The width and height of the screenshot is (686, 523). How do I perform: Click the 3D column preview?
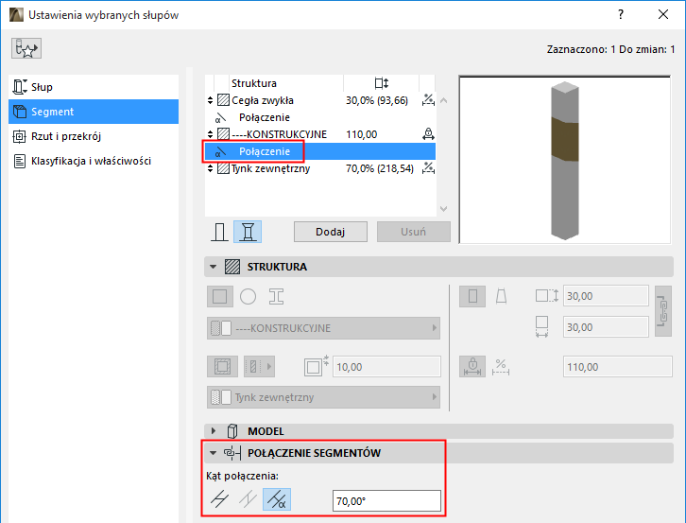coord(564,160)
